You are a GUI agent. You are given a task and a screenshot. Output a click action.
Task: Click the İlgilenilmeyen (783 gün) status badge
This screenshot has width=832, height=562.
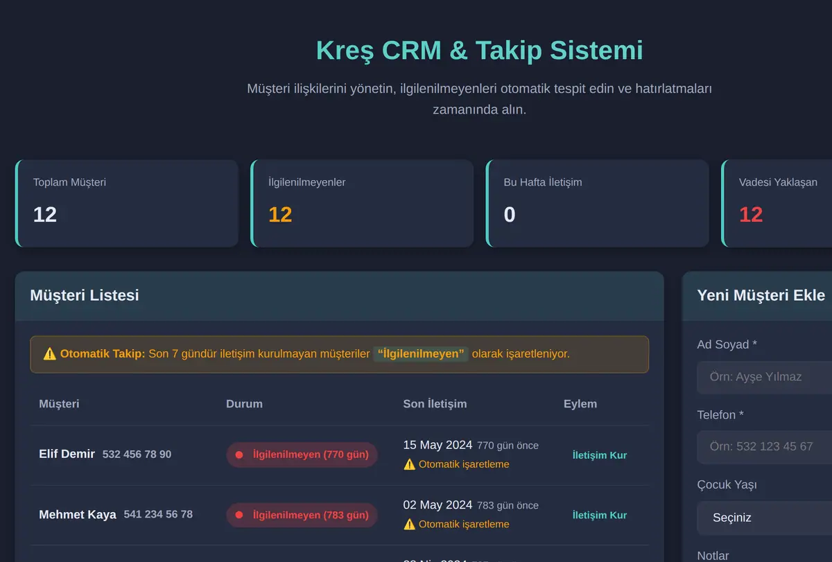tap(302, 516)
